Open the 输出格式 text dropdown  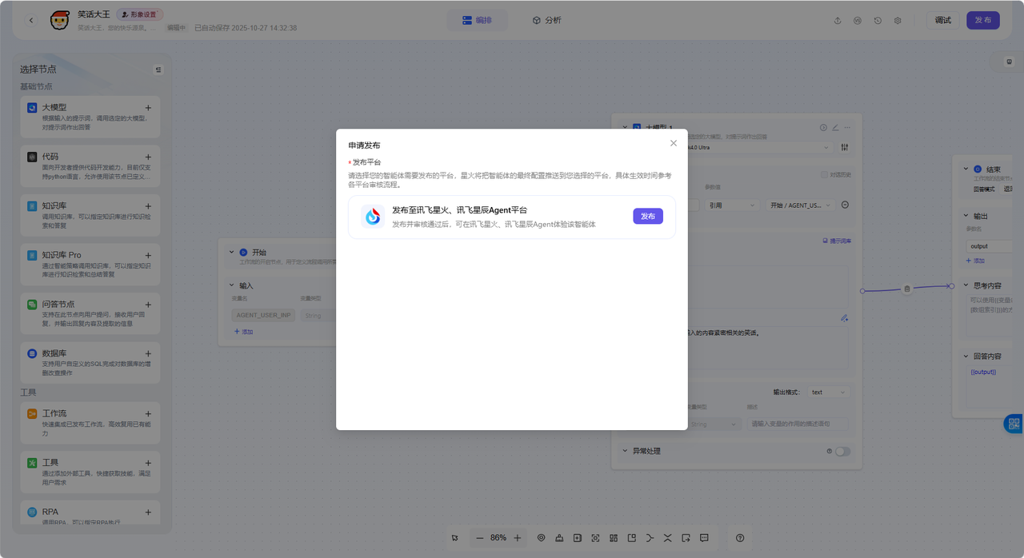[x=828, y=393]
